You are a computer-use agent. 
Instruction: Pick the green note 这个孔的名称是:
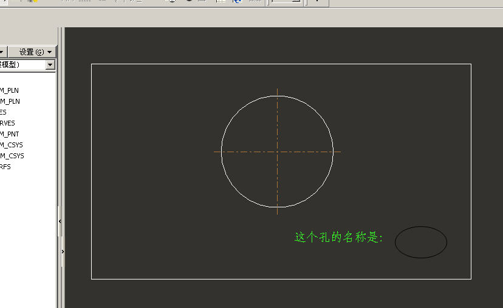[339, 237]
